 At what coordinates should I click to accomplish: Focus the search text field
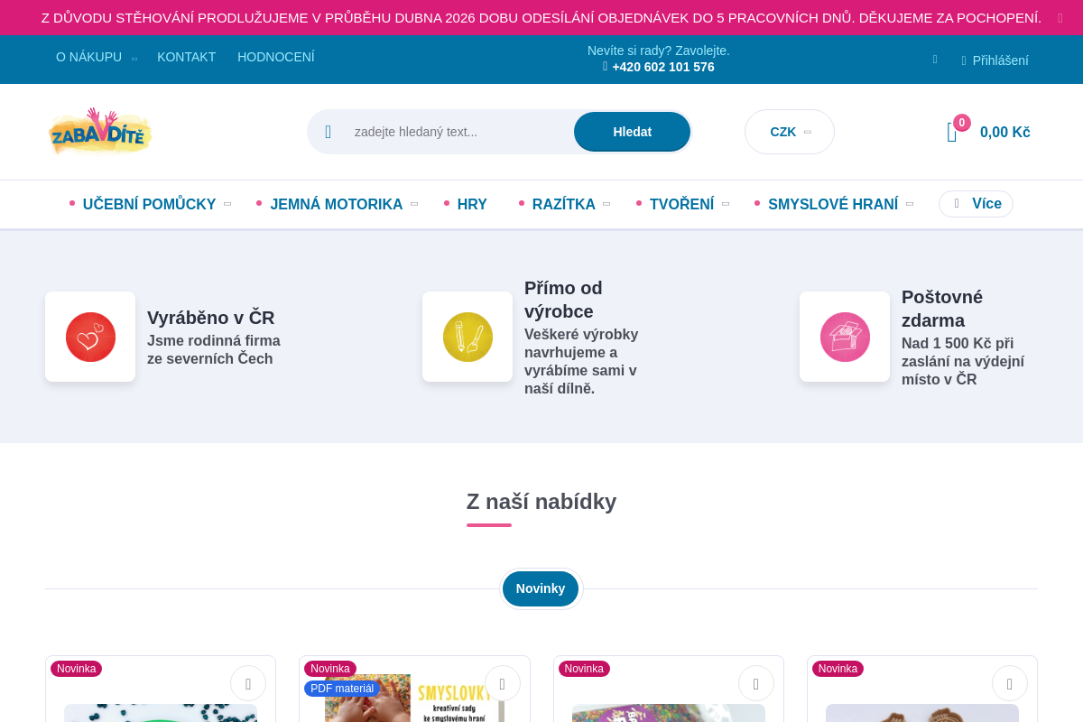tap(458, 132)
